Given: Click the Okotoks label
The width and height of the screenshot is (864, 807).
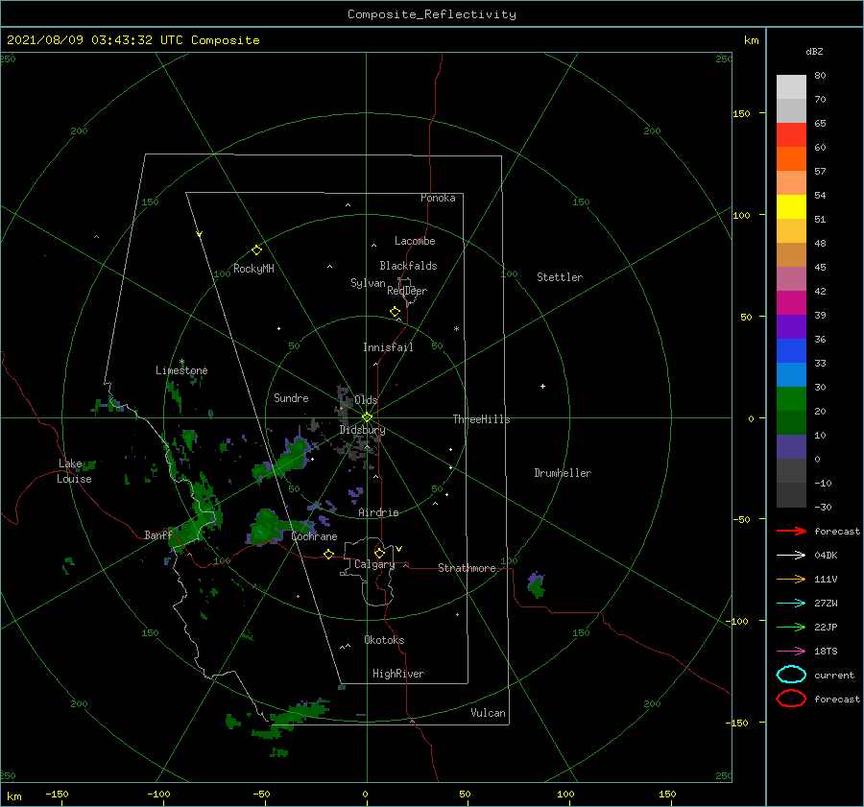Looking at the screenshot, I should pyautogui.click(x=384, y=640).
